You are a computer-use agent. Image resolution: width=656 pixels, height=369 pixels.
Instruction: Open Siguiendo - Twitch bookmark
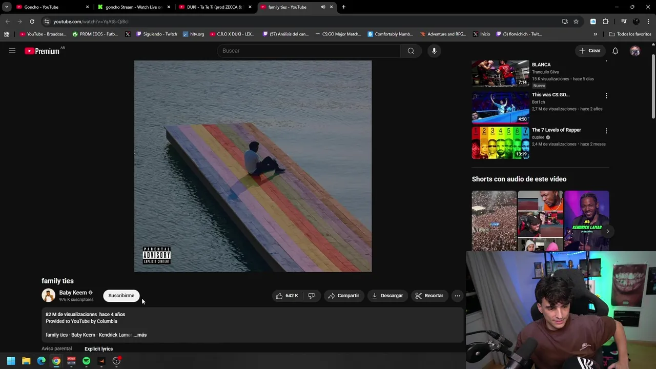156,34
